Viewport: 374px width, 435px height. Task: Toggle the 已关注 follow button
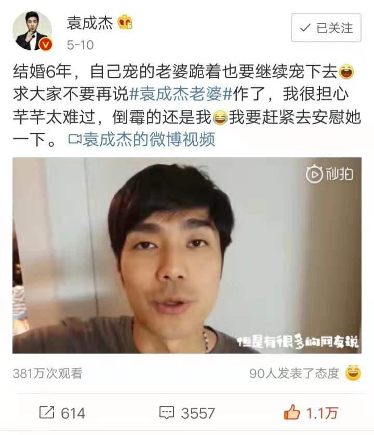[326, 28]
